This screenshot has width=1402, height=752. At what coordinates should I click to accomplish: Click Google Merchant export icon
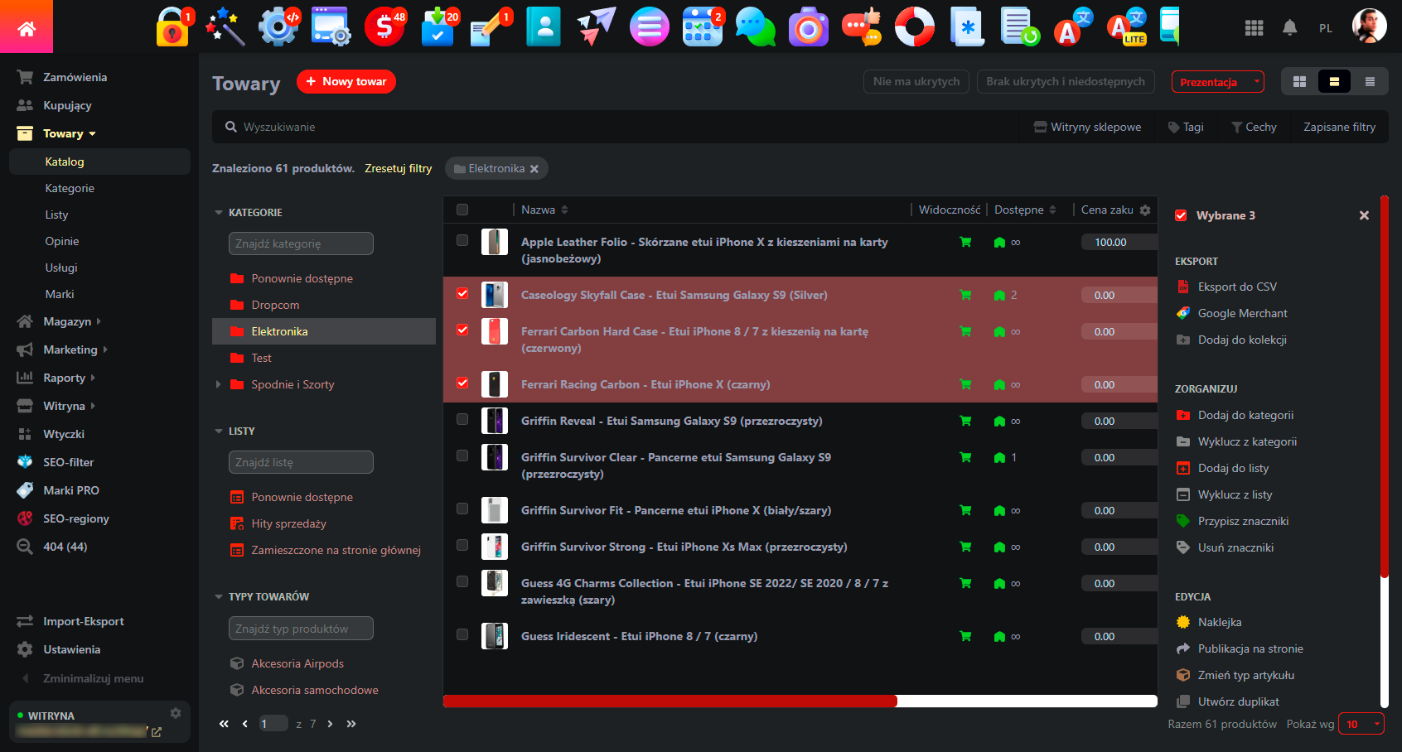tap(1183, 313)
